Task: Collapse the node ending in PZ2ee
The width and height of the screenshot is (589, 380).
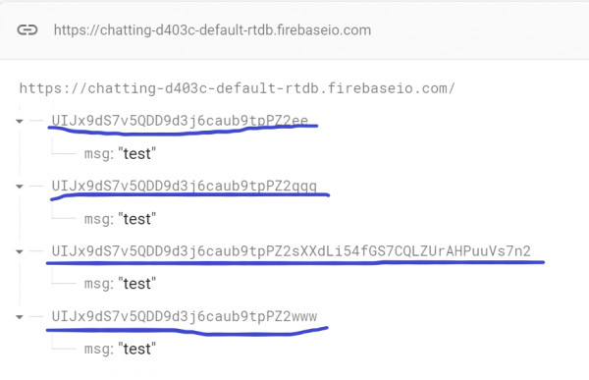Action: [x=20, y=121]
